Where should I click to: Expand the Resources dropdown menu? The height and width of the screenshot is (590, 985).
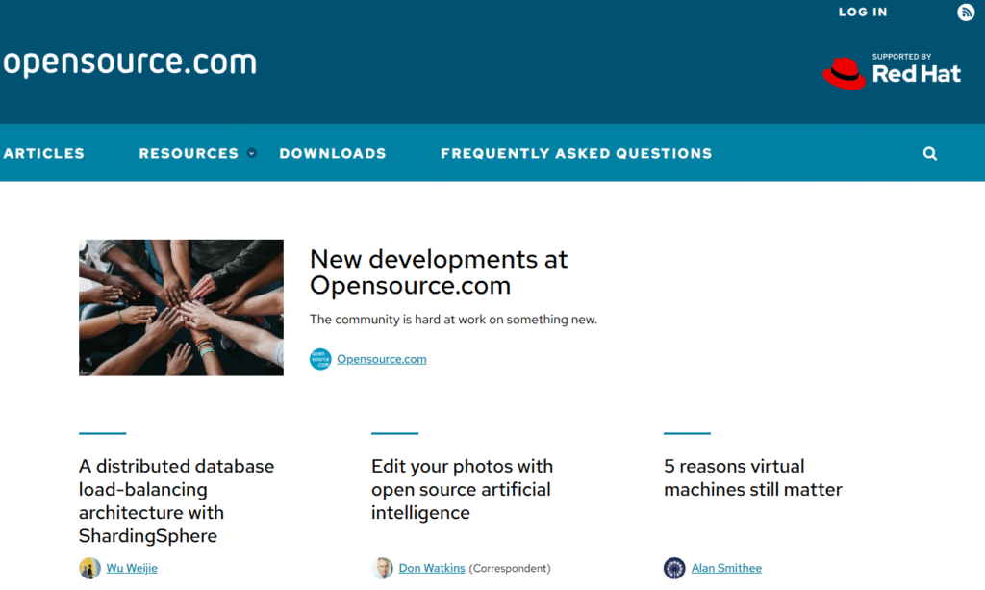[189, 153]
